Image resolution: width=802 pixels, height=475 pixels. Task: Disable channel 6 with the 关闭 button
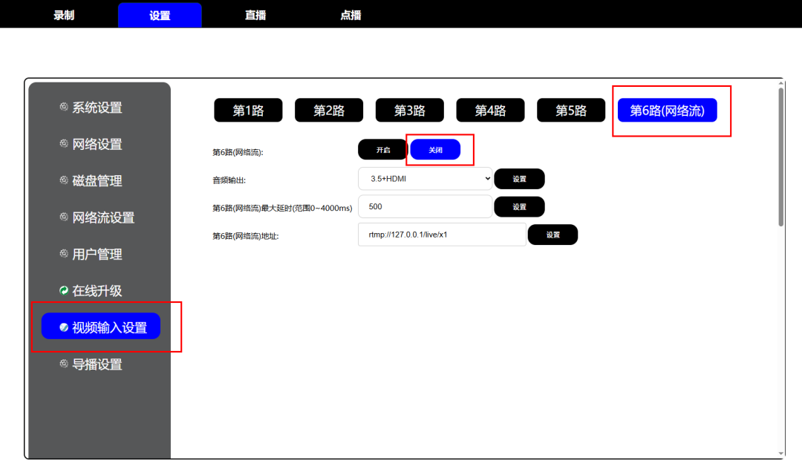pyautogui.click(x=436, y=149)
